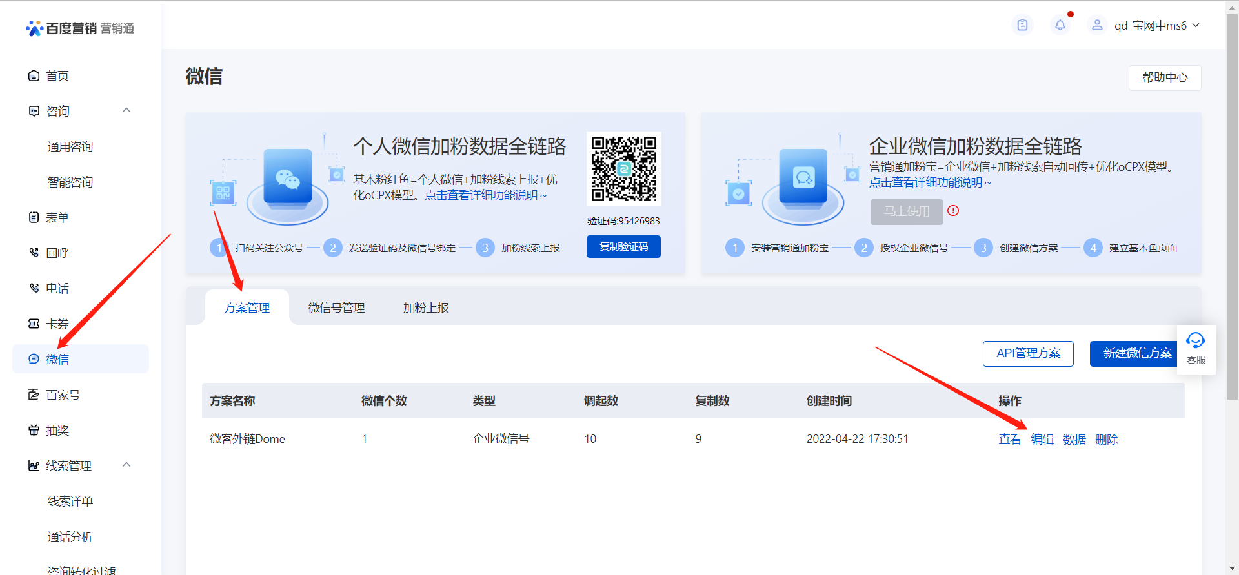1239x575 pixels.
Task: Click the 客服 customer service headset icon
Action: click(x=1196, y=341)
